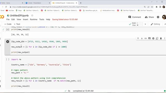Open the Runtime menu
Image resolution: width=166 pixels, height=93 pixels.
pyautogui.click(x=34, y=19)
